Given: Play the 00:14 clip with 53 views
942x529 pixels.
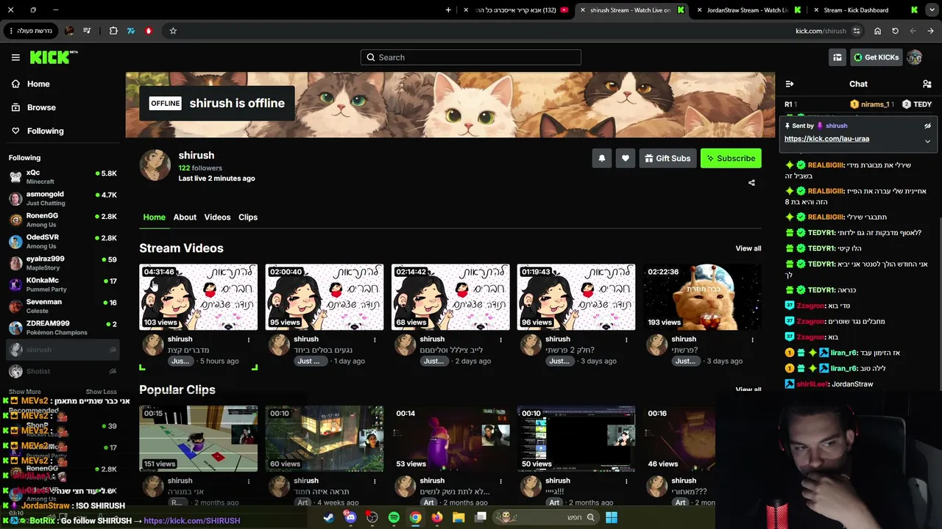Looking at the screenshot, I should point(450,439).
